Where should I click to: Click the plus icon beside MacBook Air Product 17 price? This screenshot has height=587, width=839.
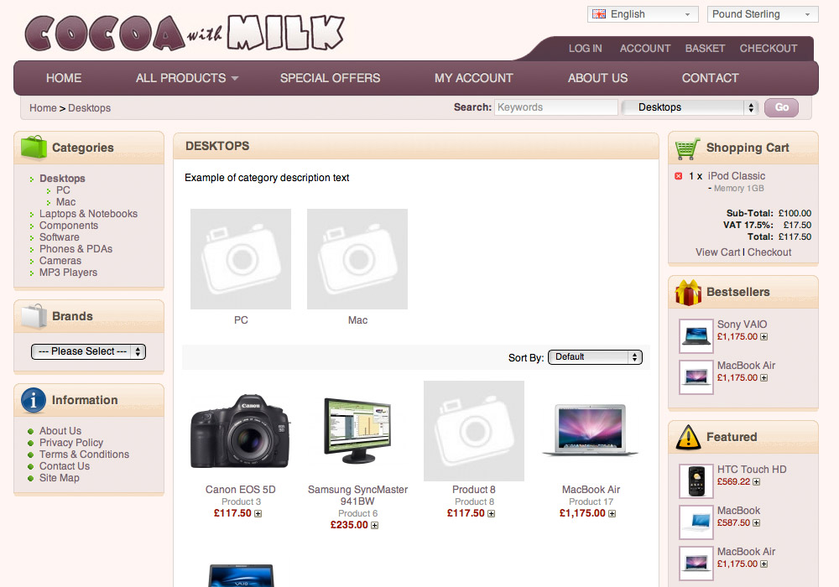click(612, 514)
